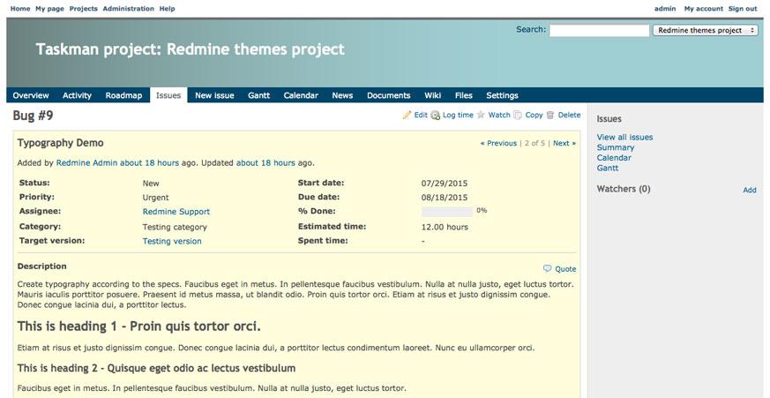Click the Log time clock icon
The height and width of the screenshot is (398, 770).
click(435, 116)
